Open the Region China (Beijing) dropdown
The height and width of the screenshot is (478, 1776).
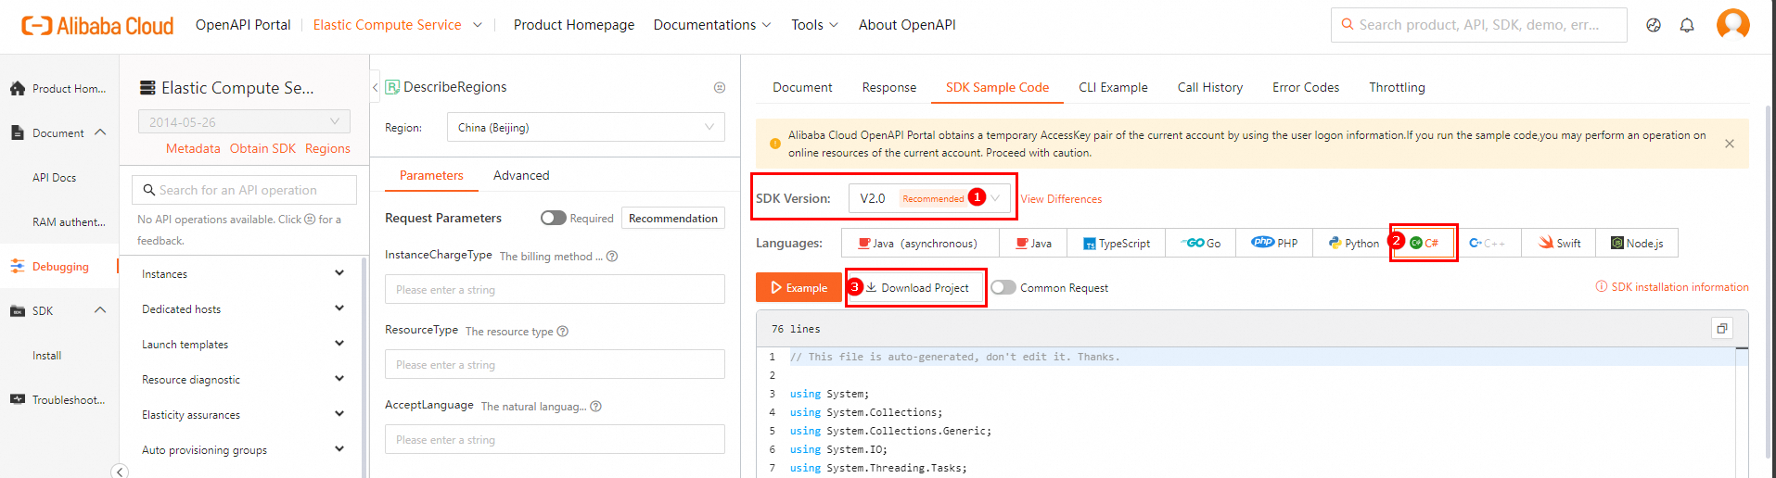click(x=585, y=128)
